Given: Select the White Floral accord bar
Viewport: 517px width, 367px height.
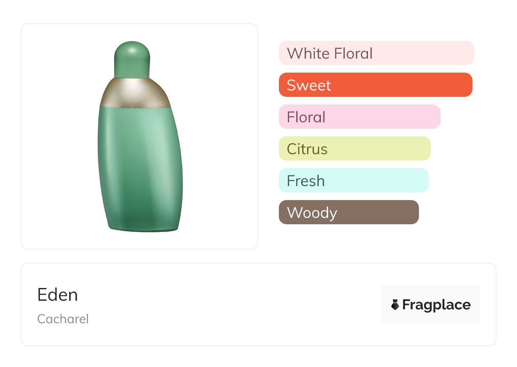Looking at the screenshot, I should click(x=376, y=53).
